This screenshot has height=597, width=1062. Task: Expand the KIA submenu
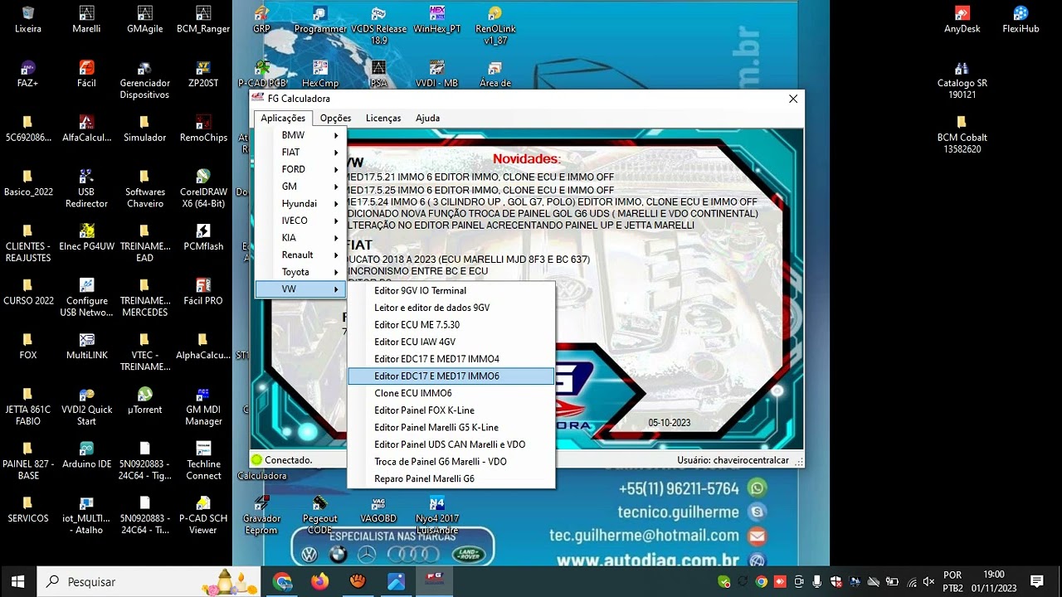301,238
